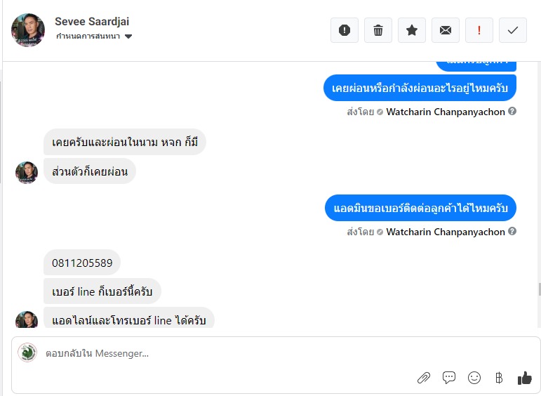Mark conversation unread with envelope icon
541x396 pixels.
click(446, 30)
